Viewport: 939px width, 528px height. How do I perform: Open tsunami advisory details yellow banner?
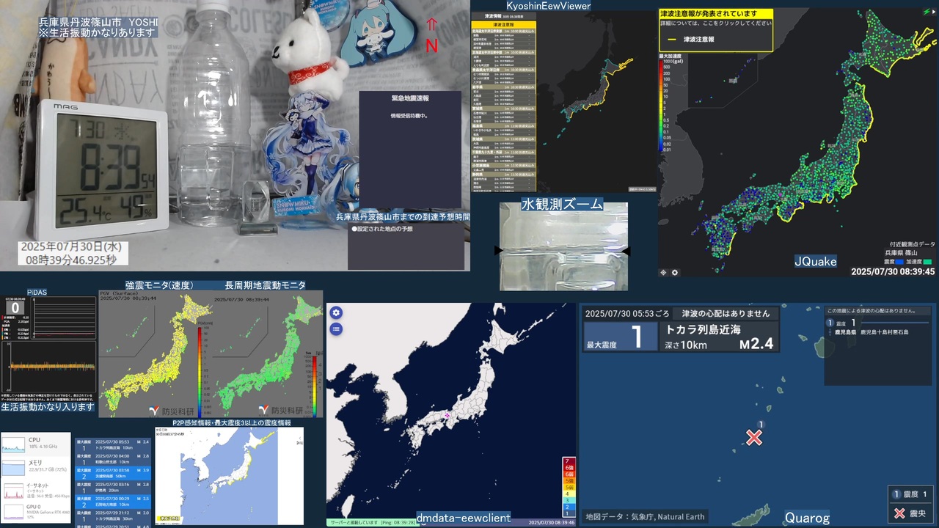pyautogui.click(x=715, y=30)
